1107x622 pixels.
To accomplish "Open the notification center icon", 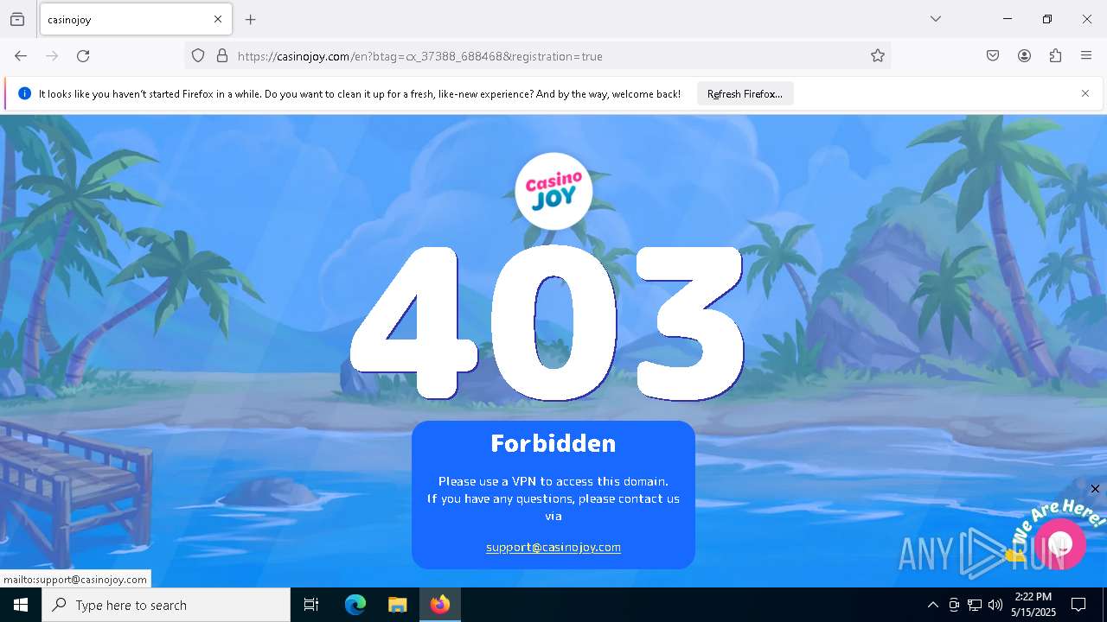I will coord(1078,605).
